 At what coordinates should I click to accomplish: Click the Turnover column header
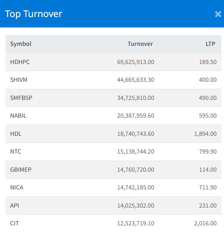point(140,44)
